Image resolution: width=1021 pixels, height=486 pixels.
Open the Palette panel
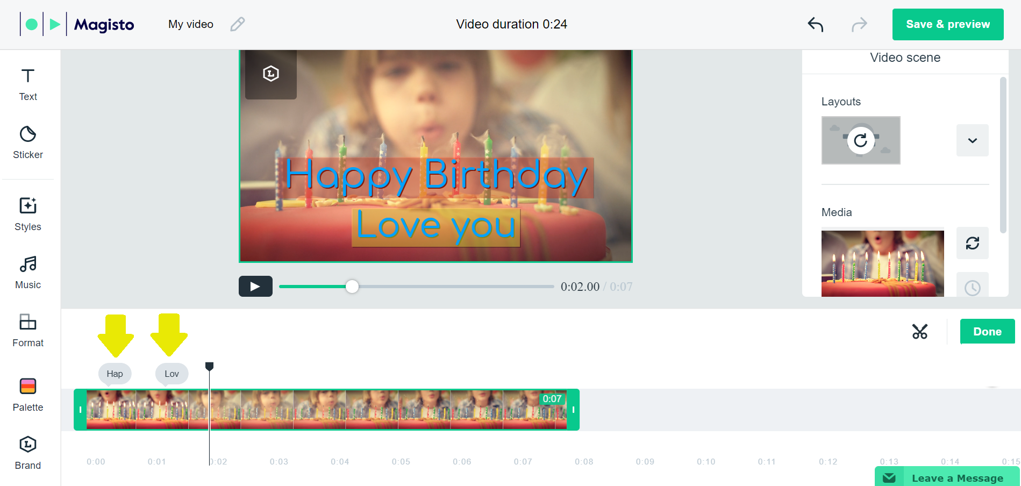(x=28, y=395)
